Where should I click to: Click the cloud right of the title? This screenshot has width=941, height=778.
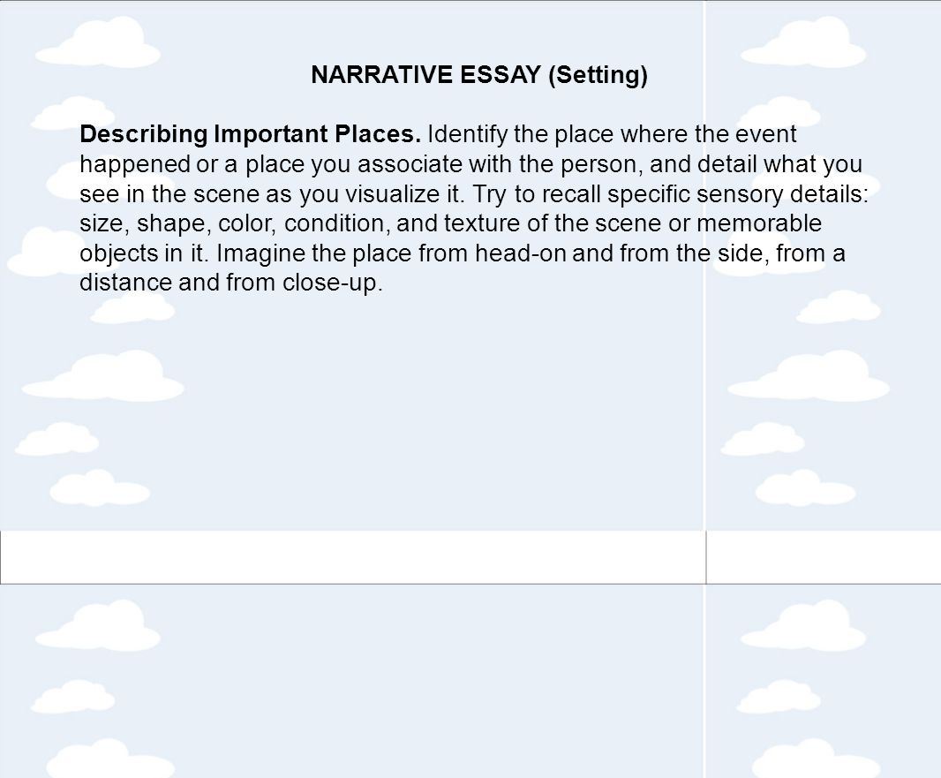803,43
